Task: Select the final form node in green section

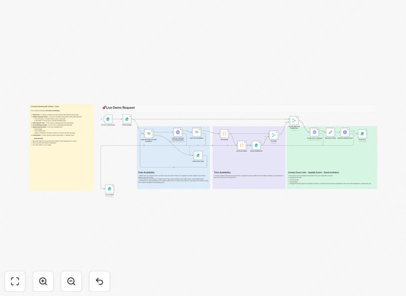Action: tap(362, 134)
